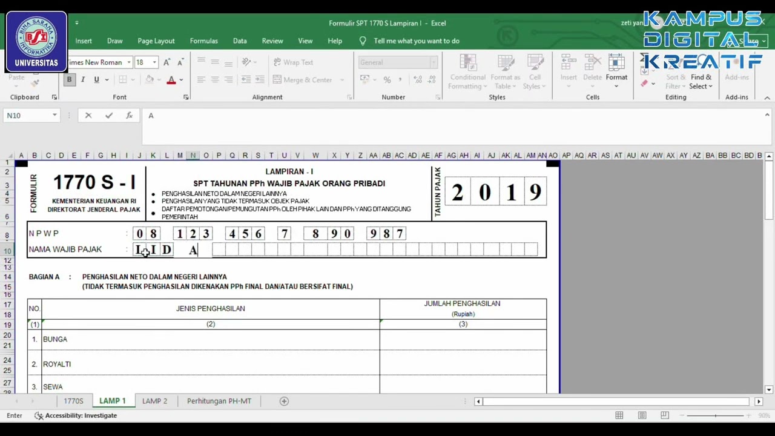Image resolution: width=775 pixels, height=436 pixels.
Task: Open the View ribbon tab
Action: 305,41
